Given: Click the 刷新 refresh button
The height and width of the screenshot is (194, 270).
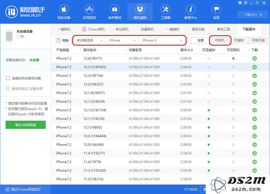Looking at the screenshot, I should pyautogui.click(x=63, y=40).
